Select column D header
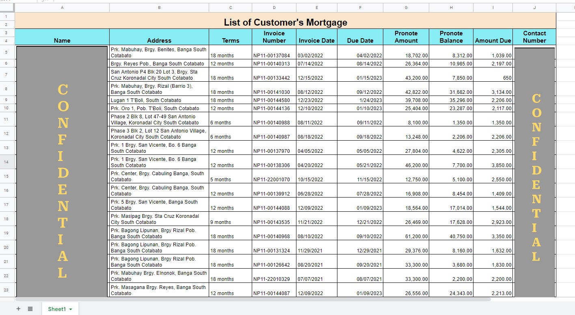This screenshot has height=315, width=575. (274, 8)
